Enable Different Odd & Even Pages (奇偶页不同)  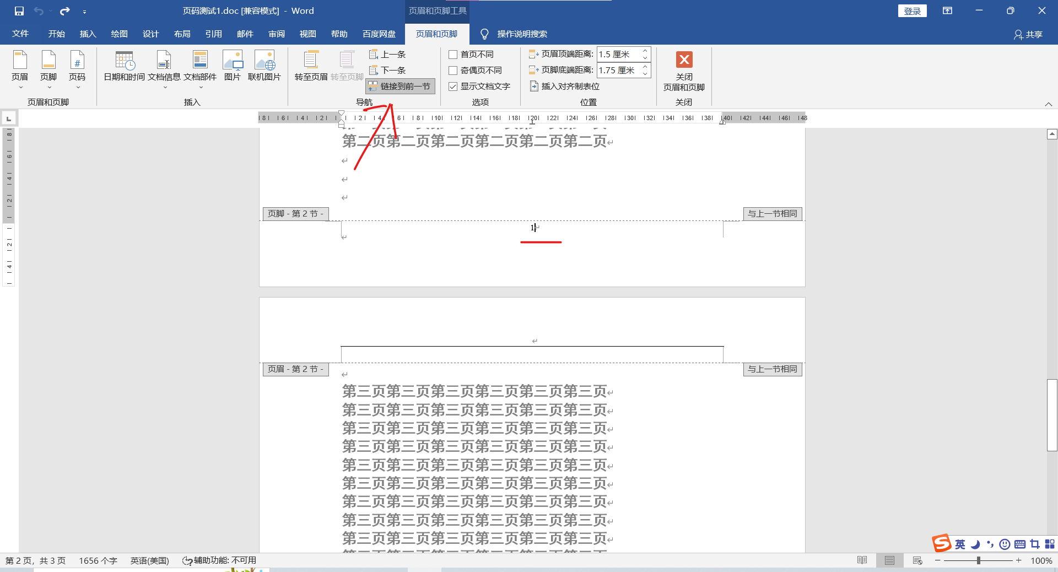coord(476,71)
